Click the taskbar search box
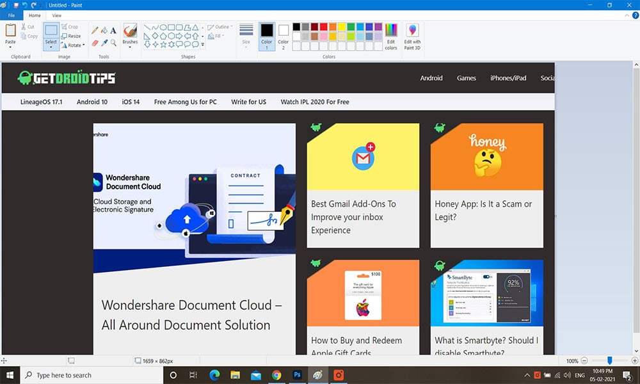Image resolution: width=640 pixels, height=384 pixels. click(x=92, y=375)
